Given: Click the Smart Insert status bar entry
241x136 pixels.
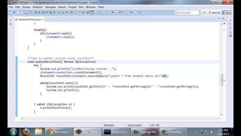Looking at the screenshot, I should 135,125.
